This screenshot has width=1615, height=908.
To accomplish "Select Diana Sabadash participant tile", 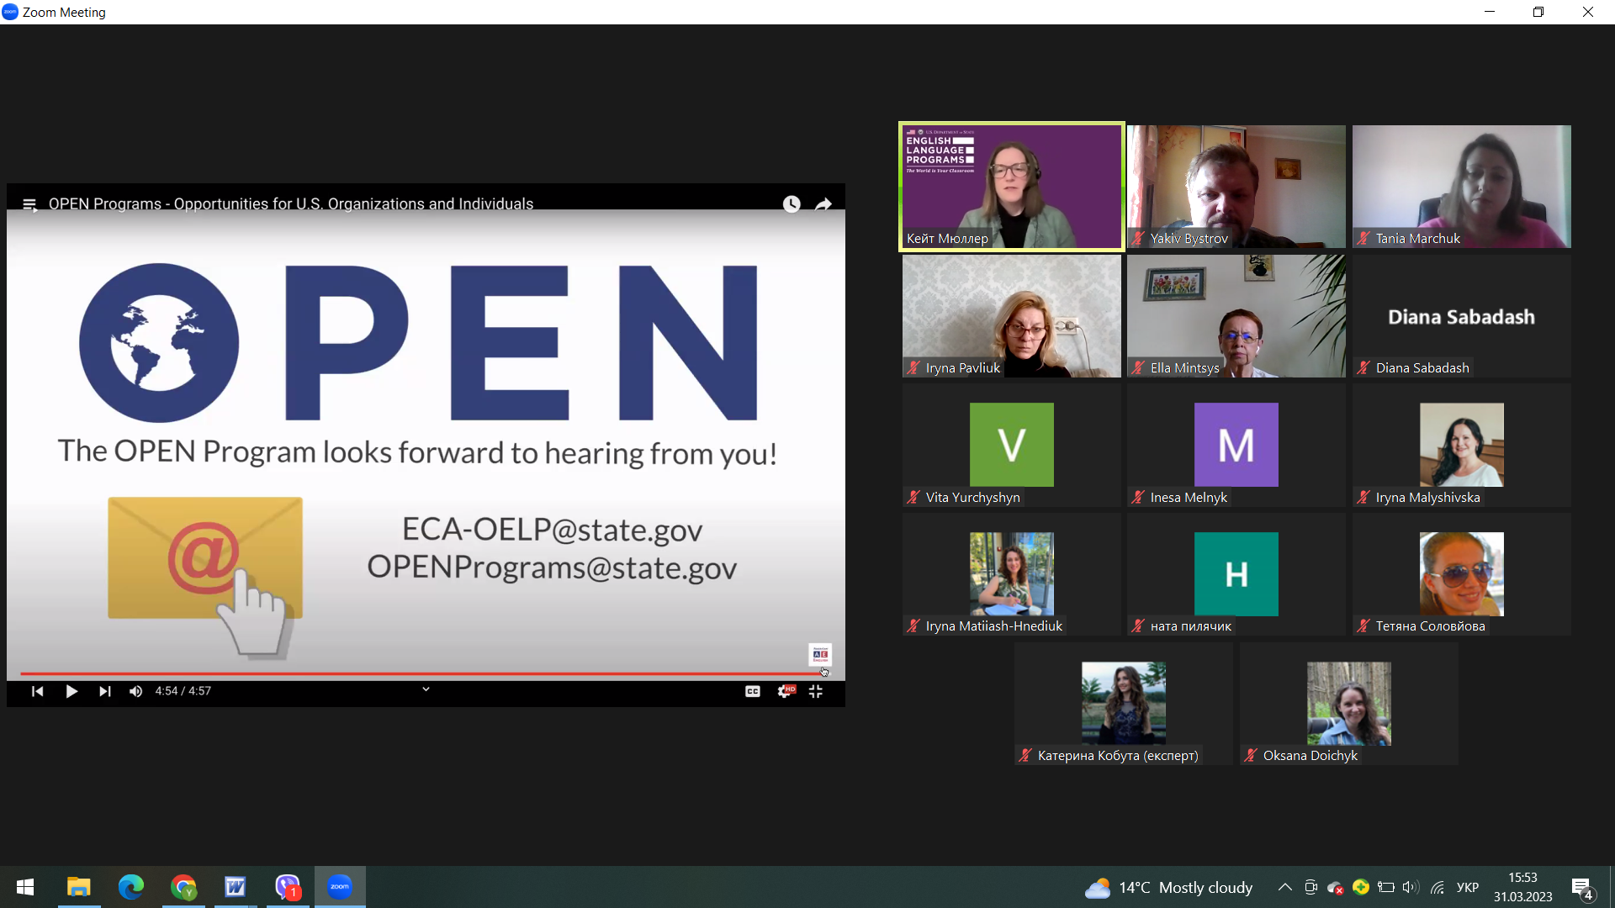I will coord(1462,316).
